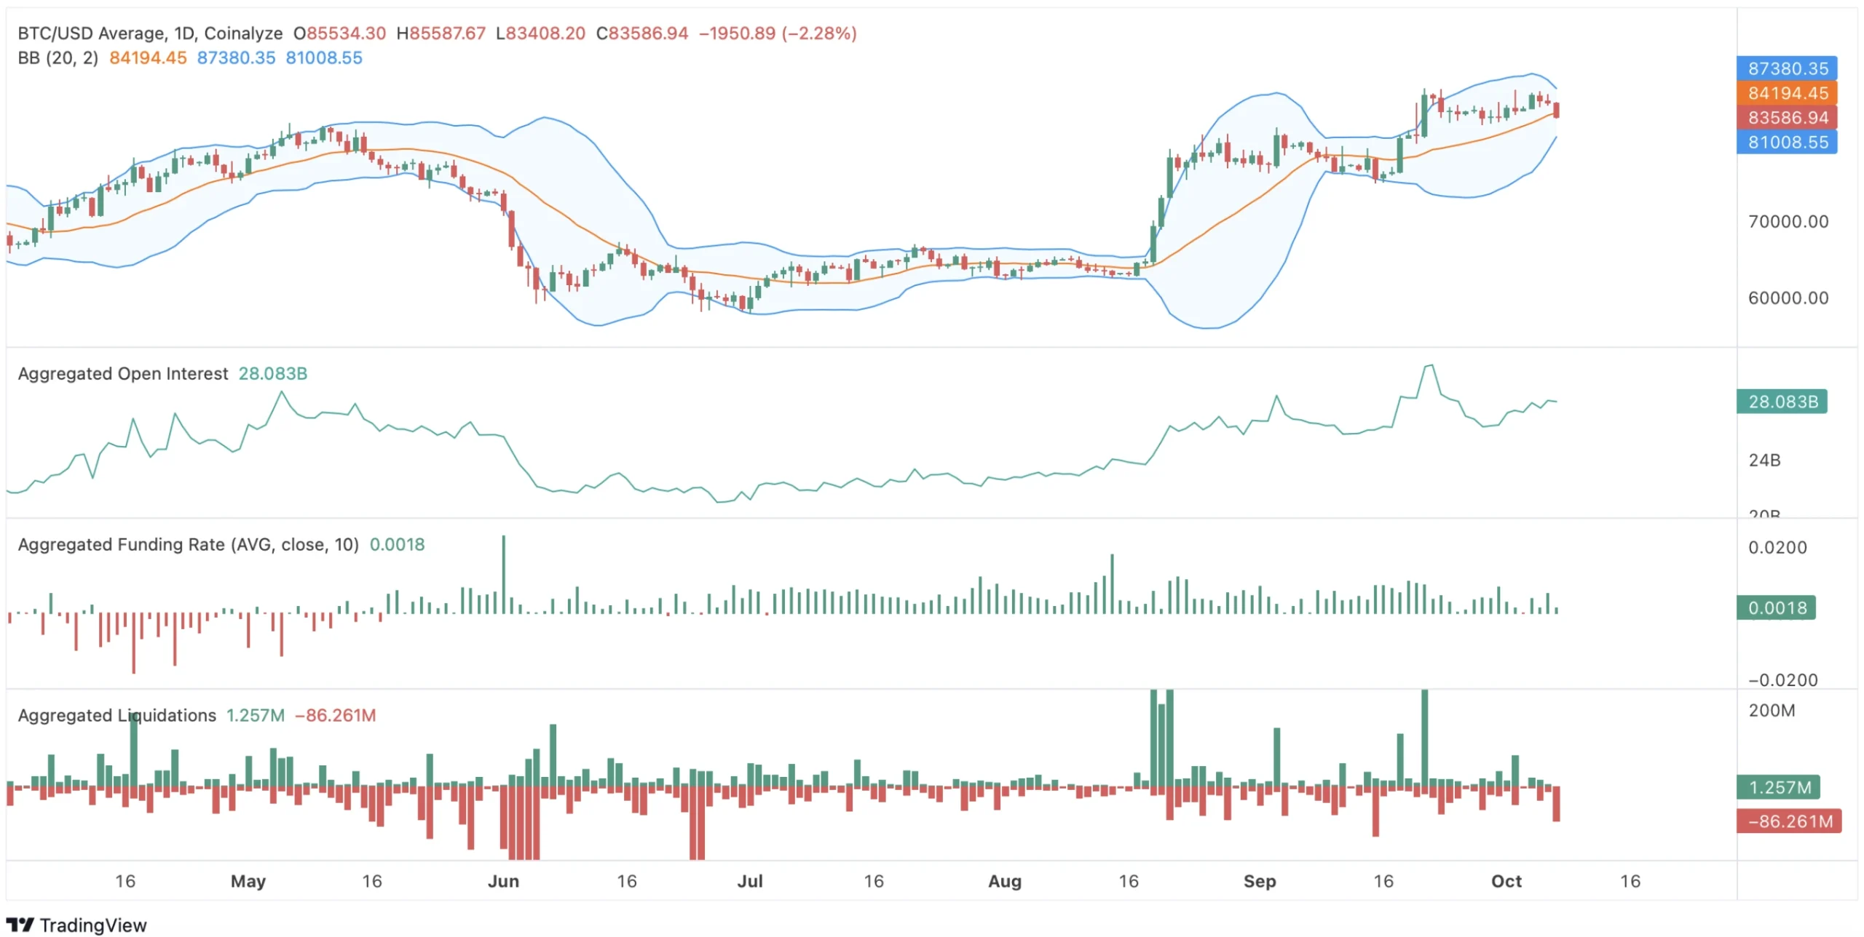The width and height of the screenshot is (1864, 937).
Task: Click the −0.0200 funding rate axis label
Action: [1783, 680]
